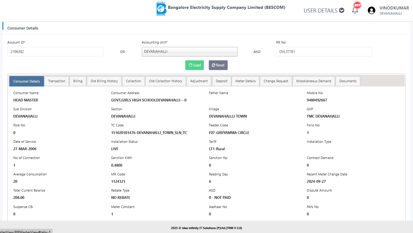Select the Old Billing History tab
413x233 pixels.
click(104, 81)
